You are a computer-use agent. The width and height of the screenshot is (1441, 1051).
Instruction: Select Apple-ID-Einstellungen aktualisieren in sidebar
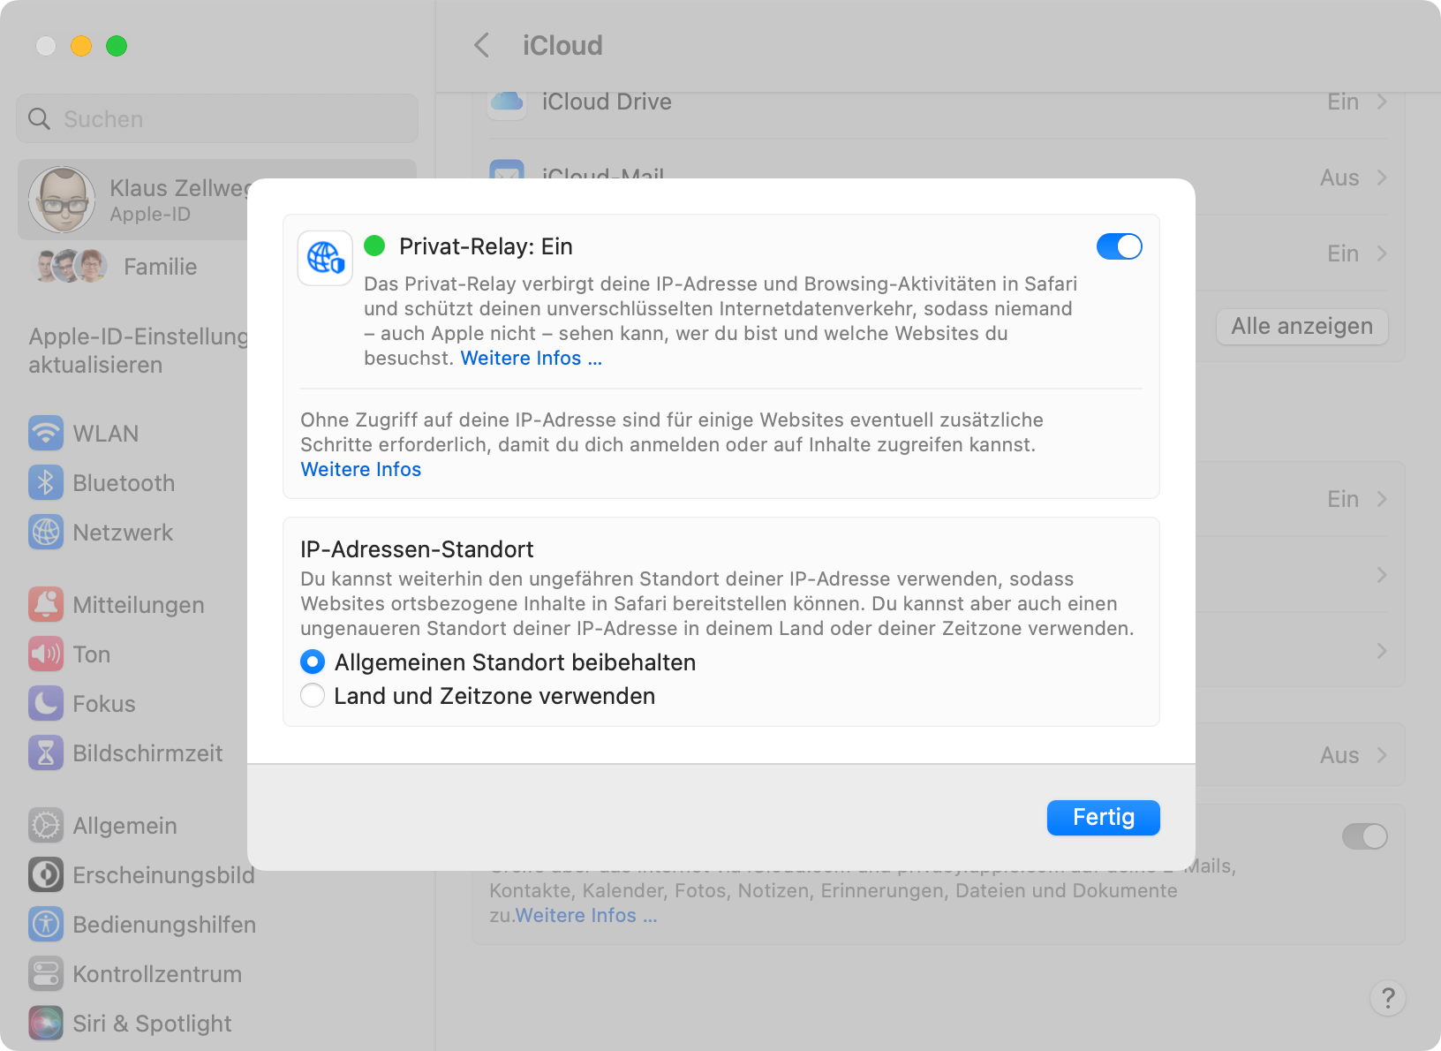pyautogui.click(x=138, y=351)
